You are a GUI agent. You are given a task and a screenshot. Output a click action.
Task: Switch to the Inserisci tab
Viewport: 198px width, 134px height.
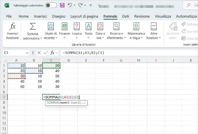point(40,16)
